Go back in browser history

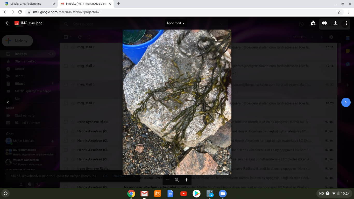point(5,12)
